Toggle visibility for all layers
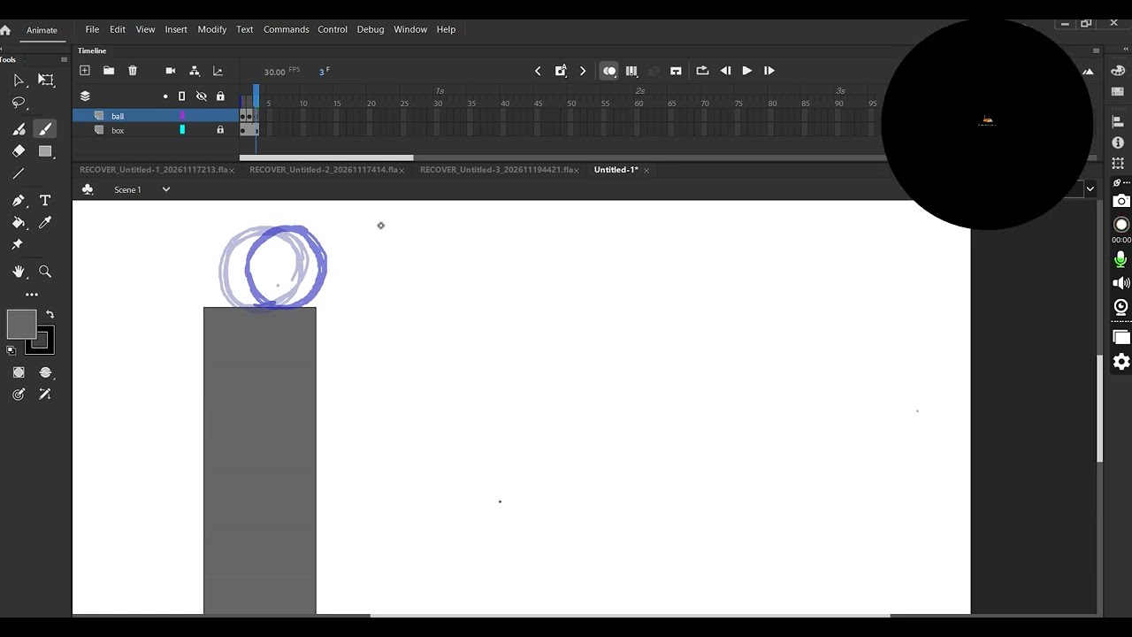 point(202,96)
